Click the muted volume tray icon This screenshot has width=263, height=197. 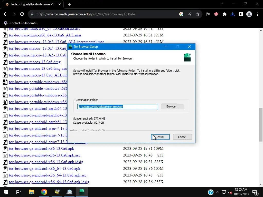click(x=230, y=192)
